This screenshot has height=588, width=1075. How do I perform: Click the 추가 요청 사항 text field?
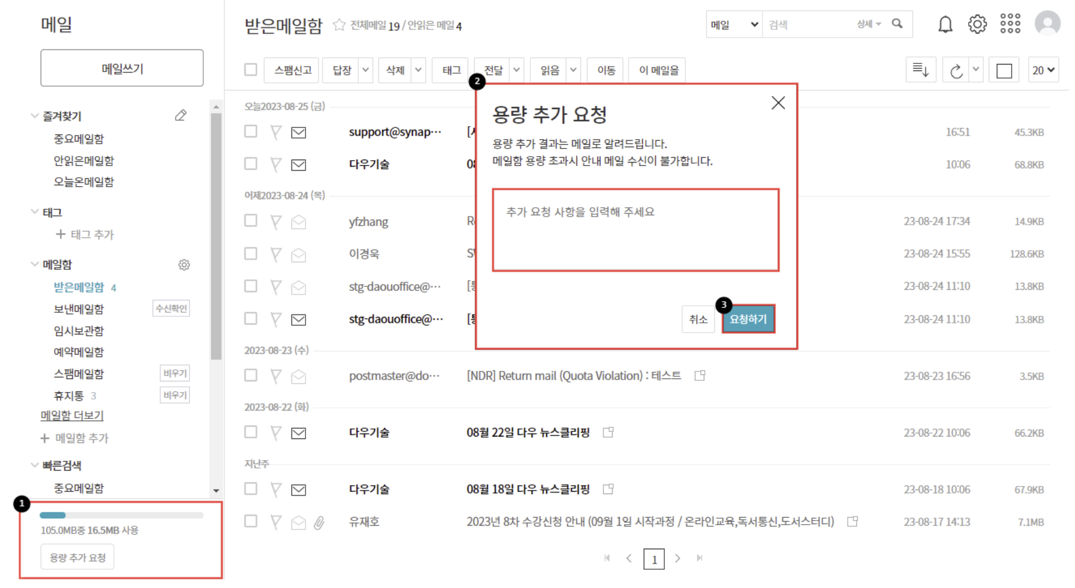point(636,230)
